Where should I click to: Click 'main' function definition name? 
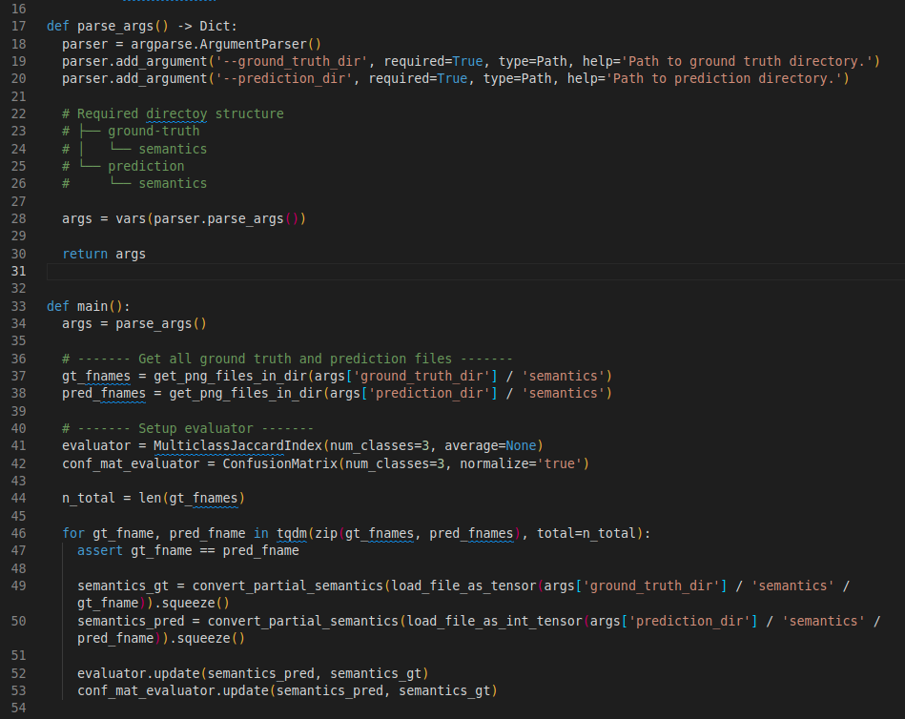93,306
